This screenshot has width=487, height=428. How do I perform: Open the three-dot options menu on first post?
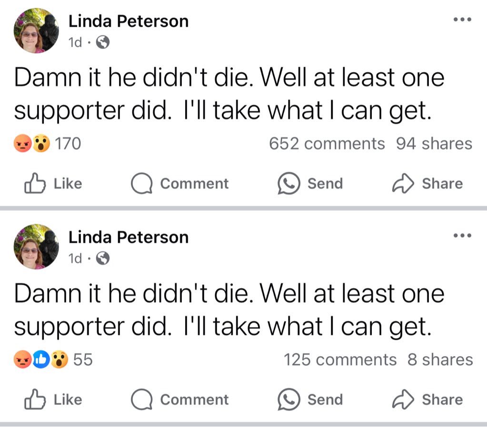coord(462,20)
